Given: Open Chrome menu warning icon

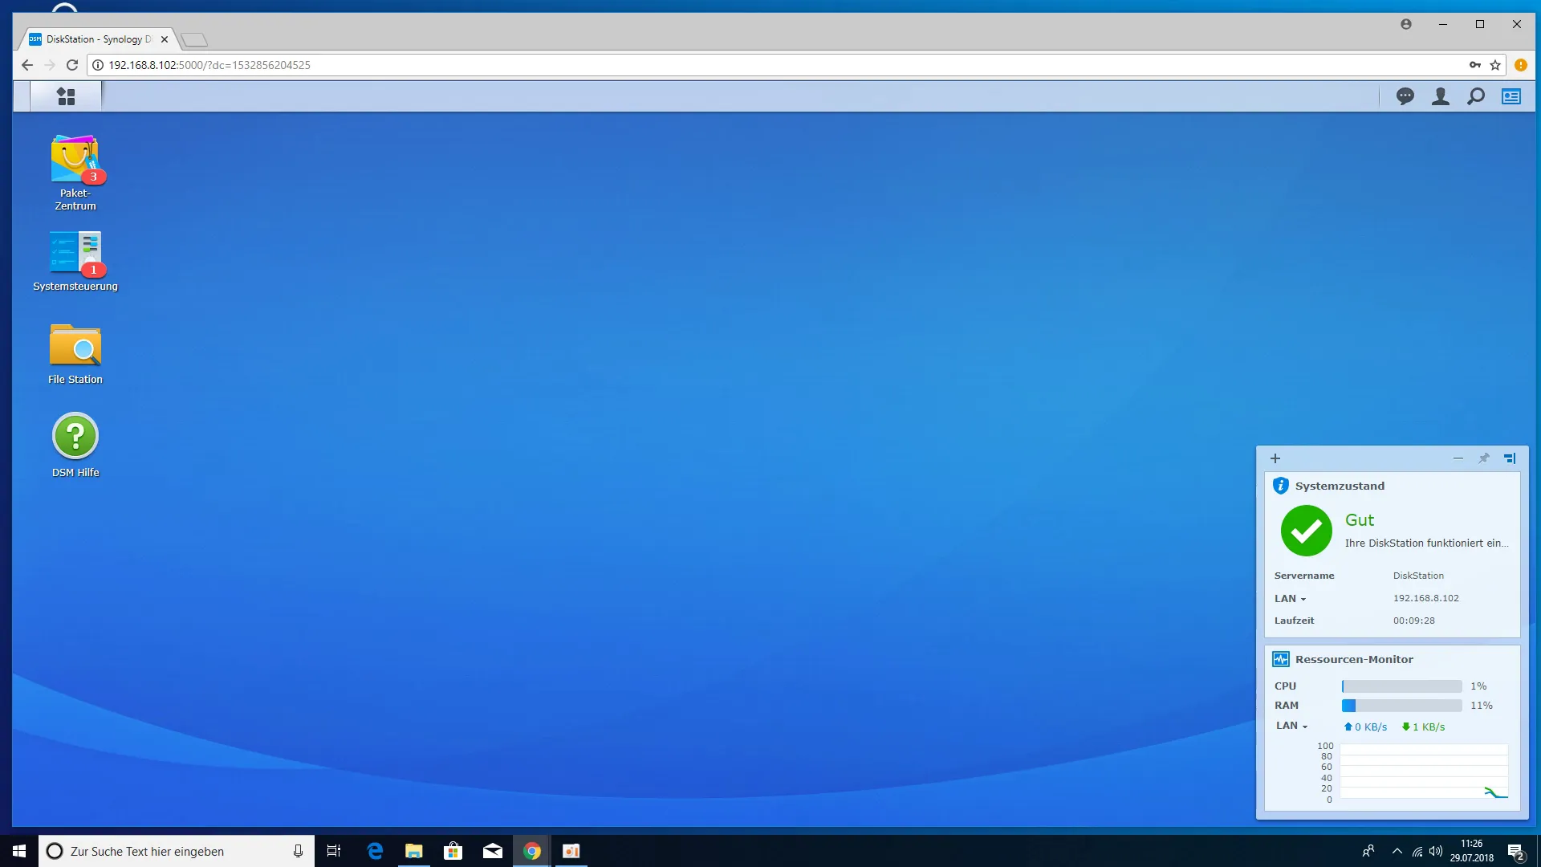Looking at the screenshot, I should [x=1521, y=65].
